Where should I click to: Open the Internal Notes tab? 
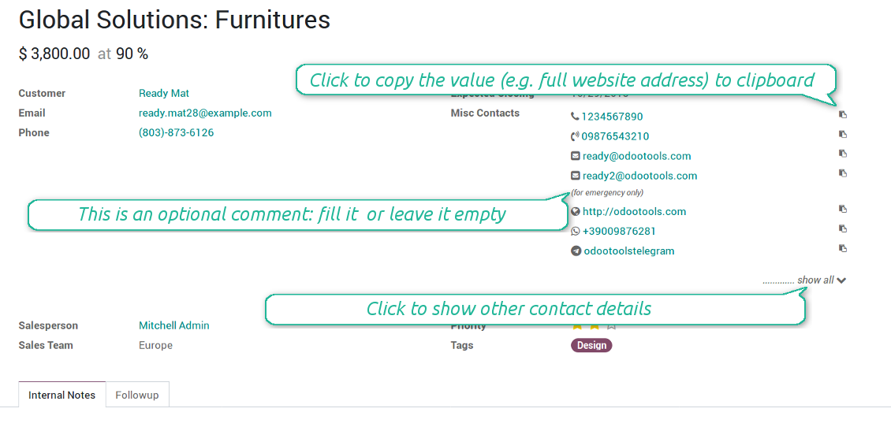tap(62, 395)
